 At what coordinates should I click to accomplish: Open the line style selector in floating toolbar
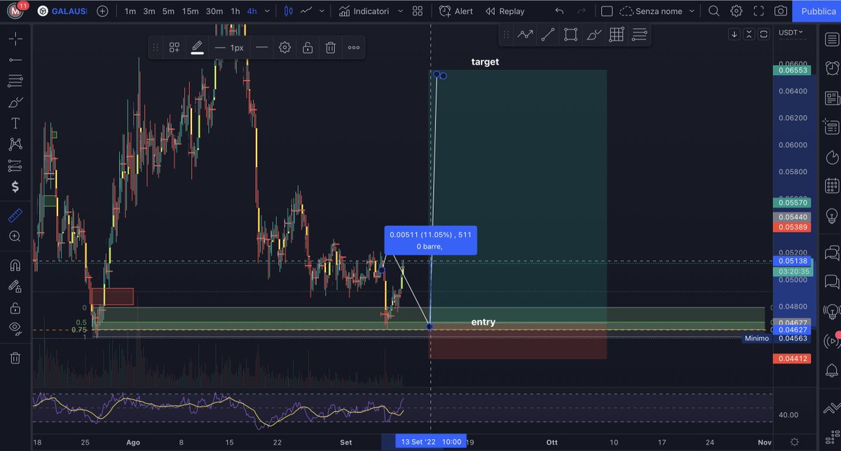click(261, 48)
